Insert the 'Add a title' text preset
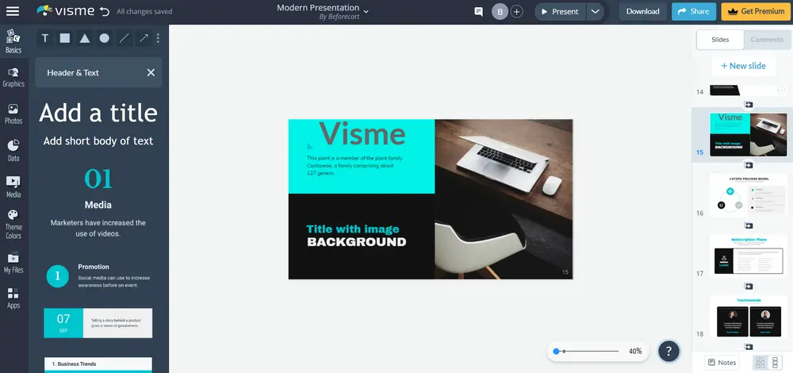 (98, 113)
